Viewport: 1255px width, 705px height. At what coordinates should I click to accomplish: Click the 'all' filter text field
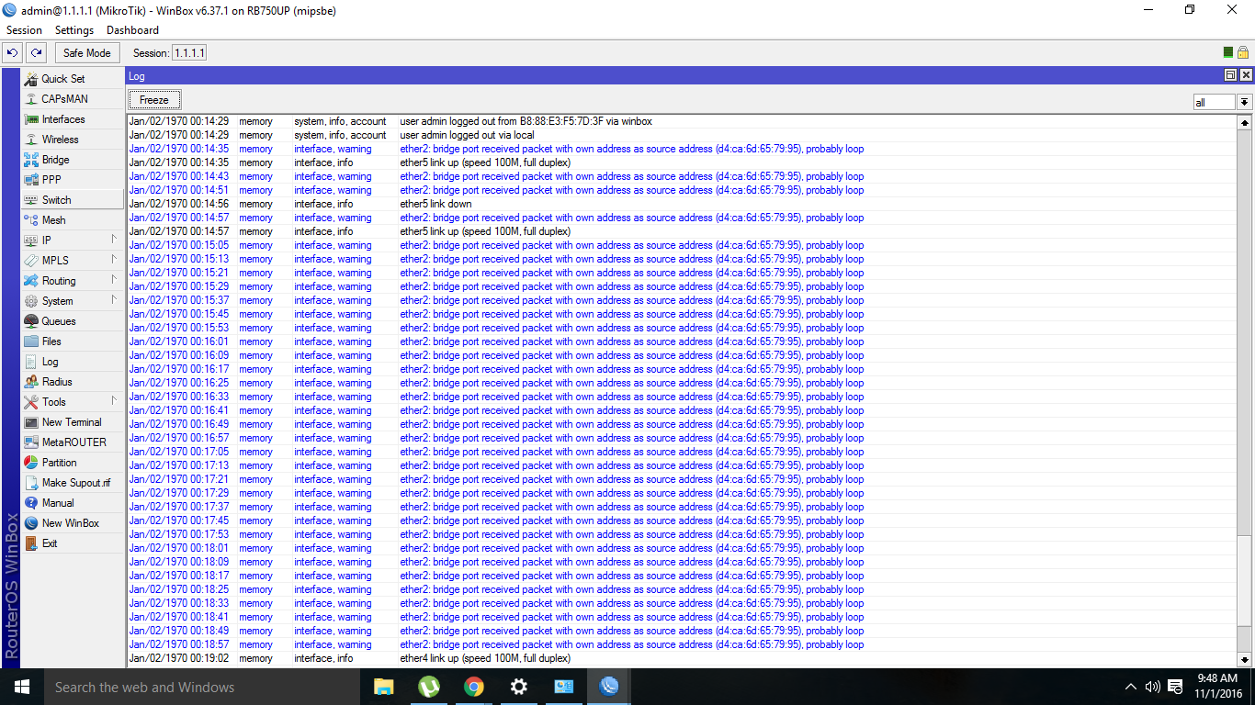[1215, 102]
